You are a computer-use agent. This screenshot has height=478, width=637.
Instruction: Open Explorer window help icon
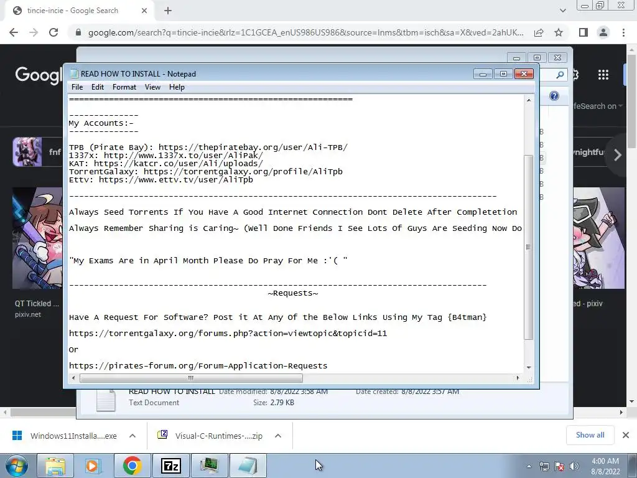coord(554,96)
